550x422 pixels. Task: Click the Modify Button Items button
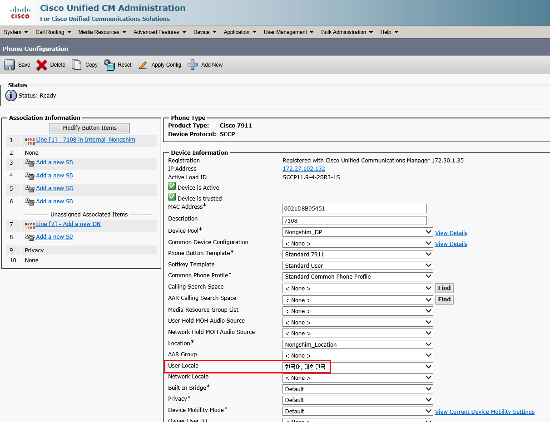coord(89,128)
